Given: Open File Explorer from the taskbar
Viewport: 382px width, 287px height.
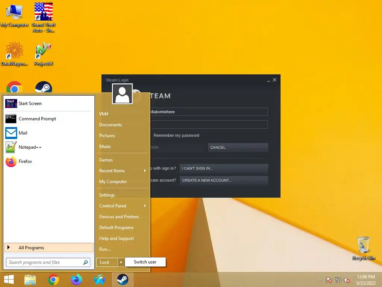Looking at the screenshot, I should (x=30, y=280).
